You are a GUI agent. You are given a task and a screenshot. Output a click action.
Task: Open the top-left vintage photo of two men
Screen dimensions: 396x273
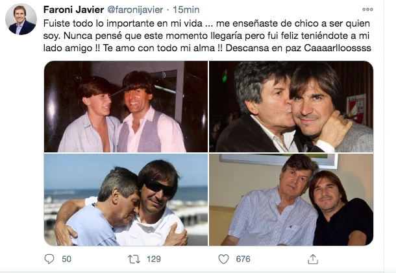tap(125, 107)
